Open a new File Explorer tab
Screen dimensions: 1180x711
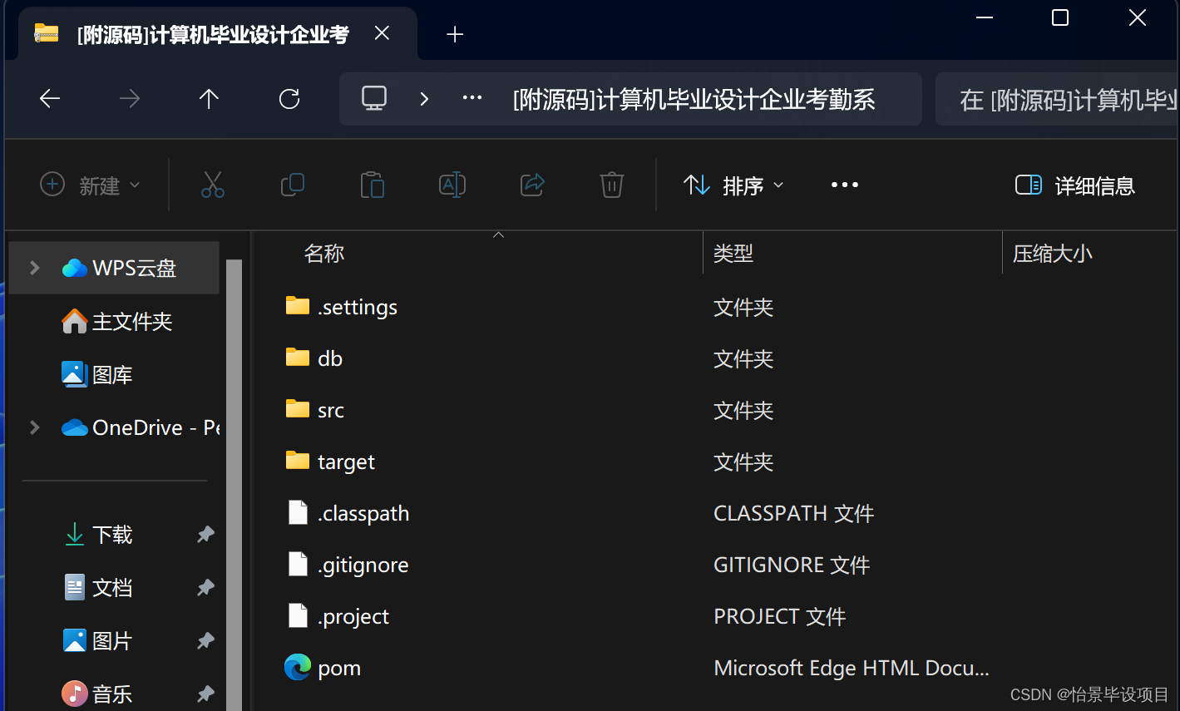coord(454,34)
